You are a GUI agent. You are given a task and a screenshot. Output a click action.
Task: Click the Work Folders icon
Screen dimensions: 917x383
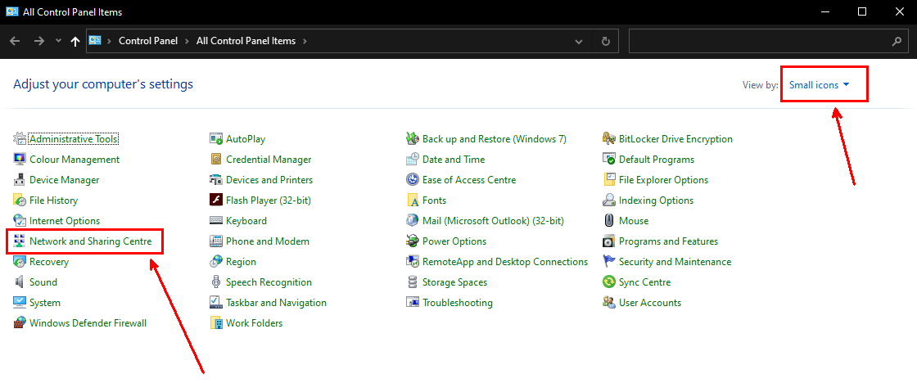[216, 323]
